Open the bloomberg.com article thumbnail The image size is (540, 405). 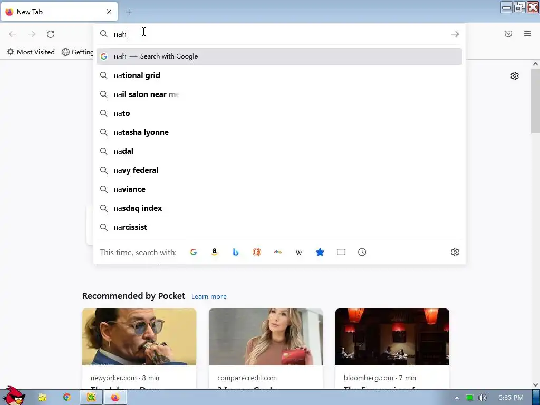point(392,337)
